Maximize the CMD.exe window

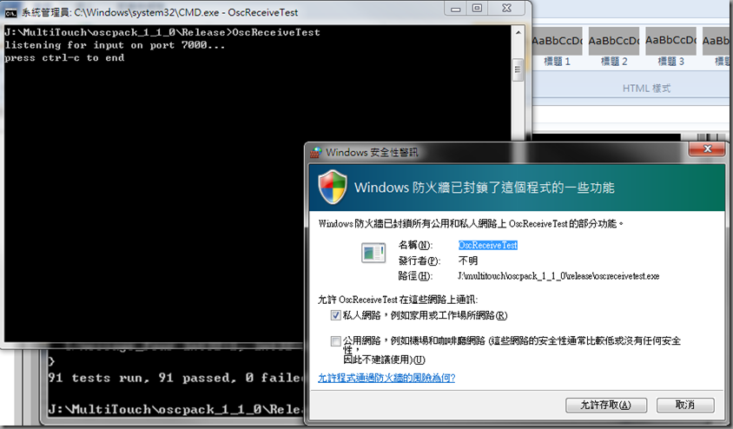(x=477, y=9)
